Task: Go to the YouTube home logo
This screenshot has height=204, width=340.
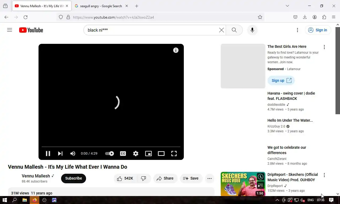Action: click(31, 30)
